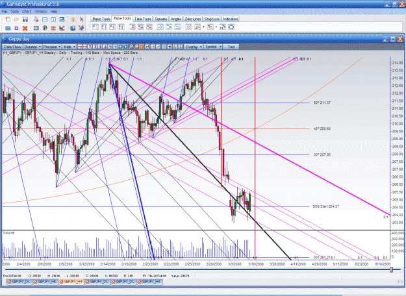
Task: Switch to the GBPJPY_H8 chart tab
Action: [45, 282]
